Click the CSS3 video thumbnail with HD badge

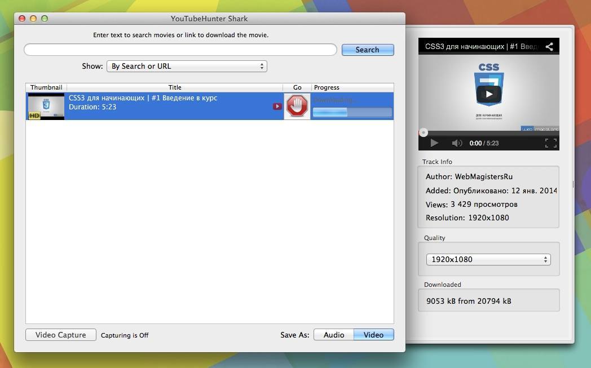point(46,106)
